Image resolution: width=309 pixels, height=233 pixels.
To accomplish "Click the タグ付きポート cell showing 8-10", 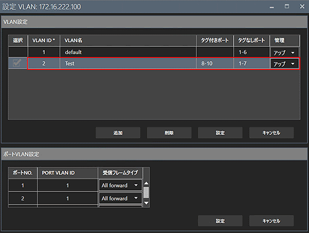I will pos(215,63).
